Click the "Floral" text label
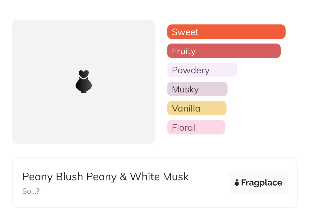The width and height of the screenshot is (310, 220). coord(184,127)
